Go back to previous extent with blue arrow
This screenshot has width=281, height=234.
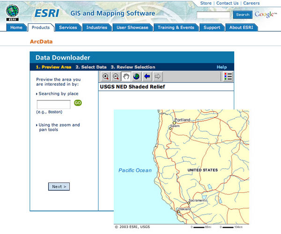point(147,77)
